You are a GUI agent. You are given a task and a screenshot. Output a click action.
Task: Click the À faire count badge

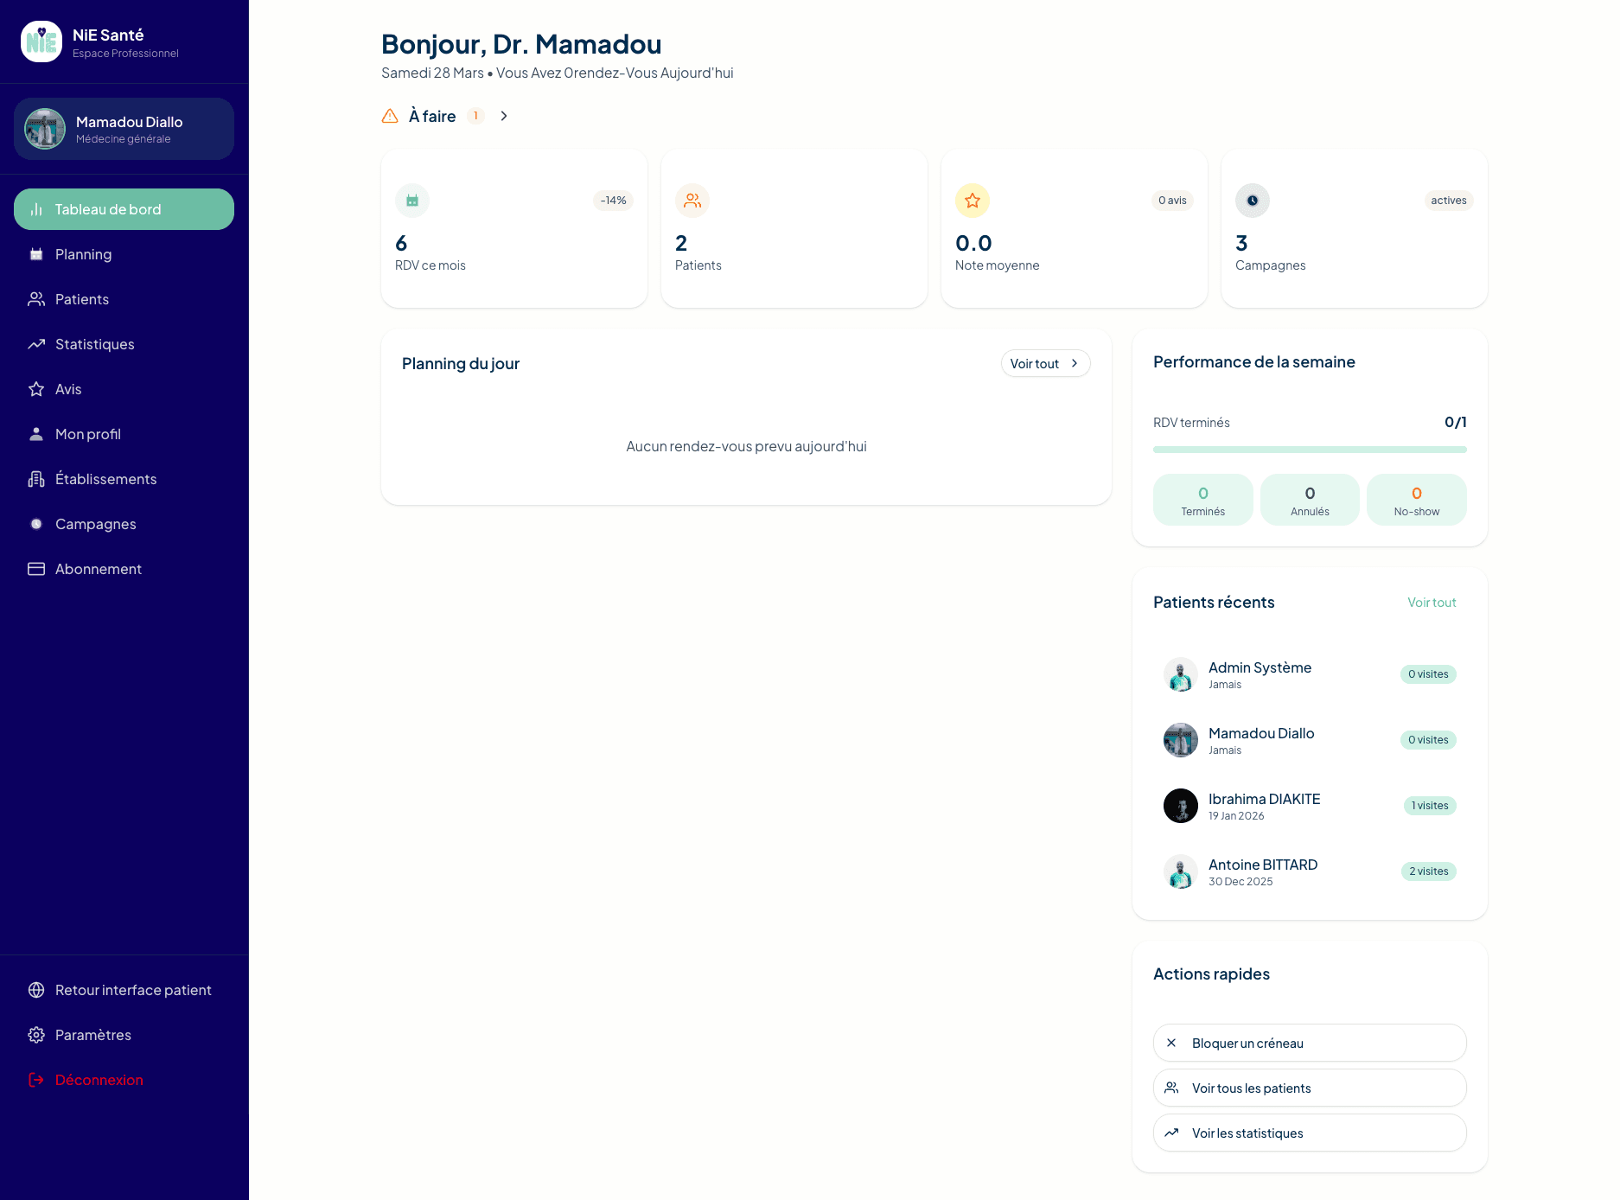click(475, 116)
